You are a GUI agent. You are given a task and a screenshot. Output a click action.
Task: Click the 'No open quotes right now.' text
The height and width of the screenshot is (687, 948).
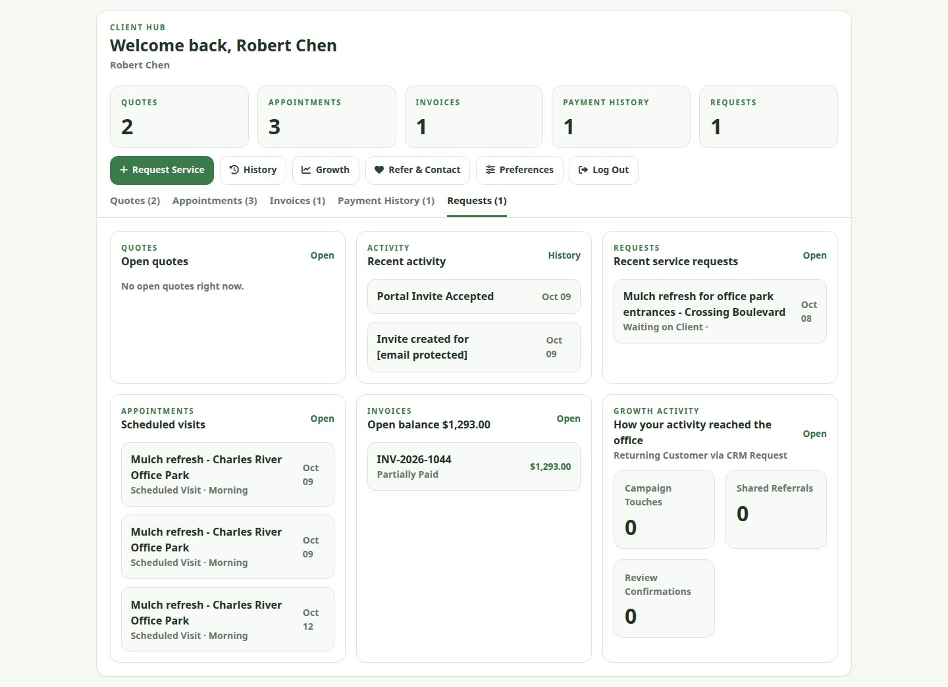[182, 286]
